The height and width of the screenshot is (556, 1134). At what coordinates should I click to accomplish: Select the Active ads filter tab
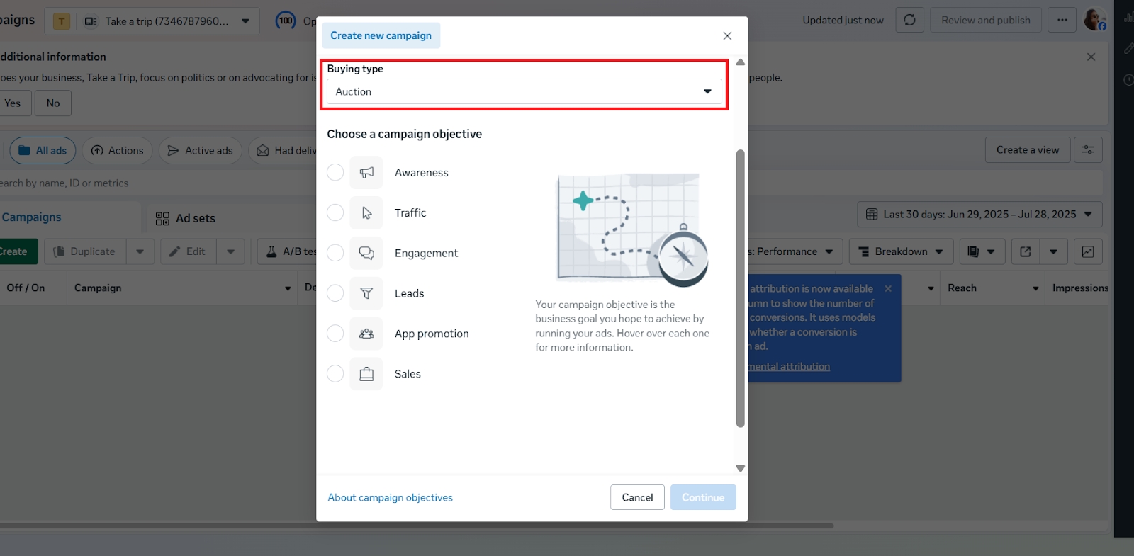(x=201, y=150)
